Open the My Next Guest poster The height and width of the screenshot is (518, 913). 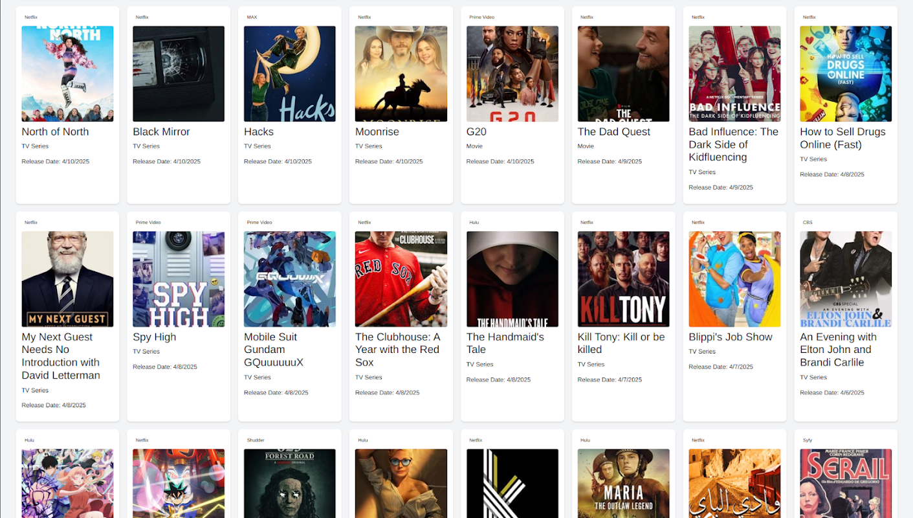pos(67,279)
